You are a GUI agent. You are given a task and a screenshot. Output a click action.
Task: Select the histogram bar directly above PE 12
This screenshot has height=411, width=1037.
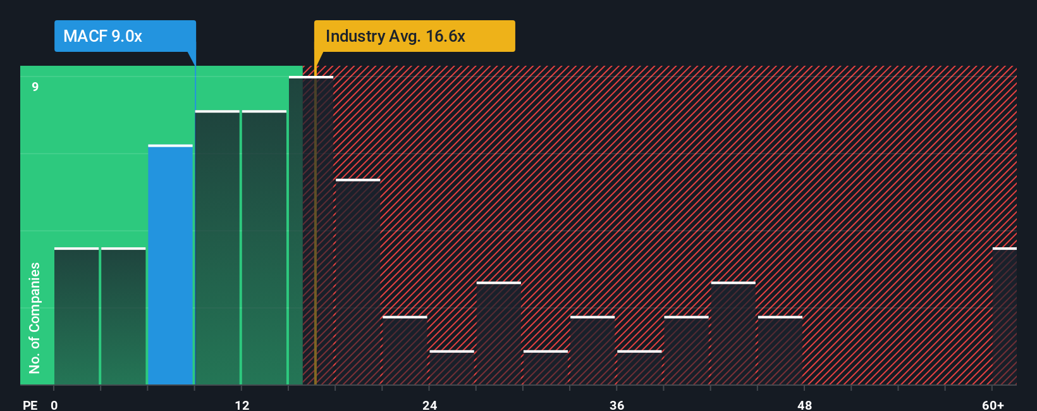[264, 248]
